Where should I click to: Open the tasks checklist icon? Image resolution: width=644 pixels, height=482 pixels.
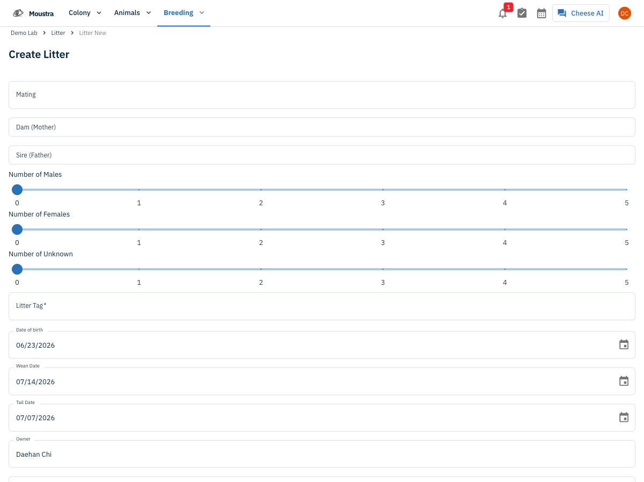click(x=522, y=13)
